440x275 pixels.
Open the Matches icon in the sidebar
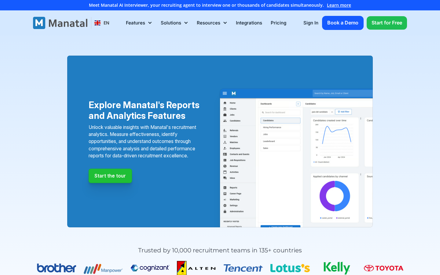click(225, 142)
